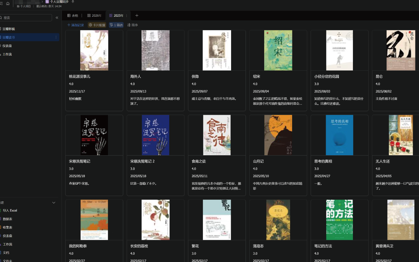Screen dimensions: 419x262
Task: Create a new 收集表 from sidebar
Action: point(8,227)
